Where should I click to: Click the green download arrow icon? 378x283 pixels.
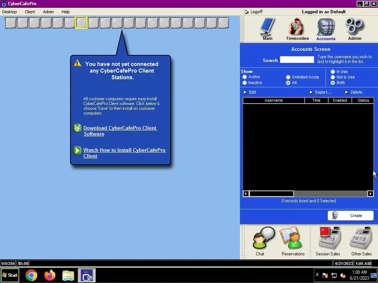coord(77,128)
